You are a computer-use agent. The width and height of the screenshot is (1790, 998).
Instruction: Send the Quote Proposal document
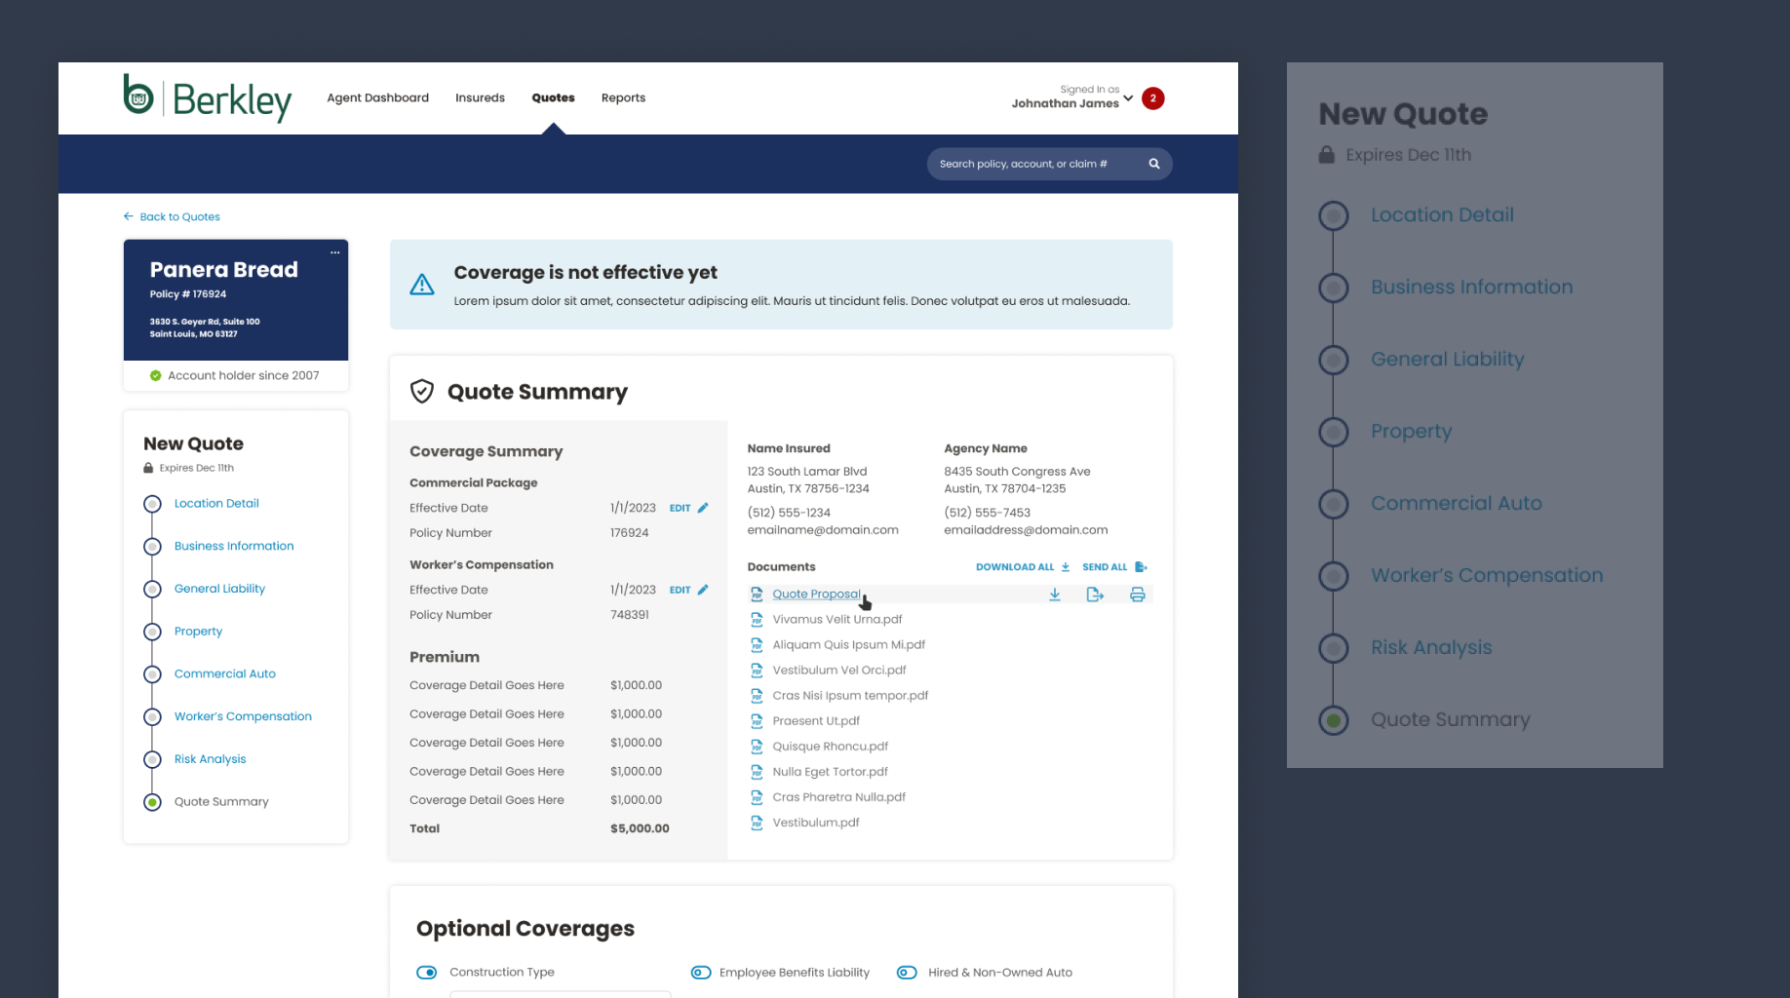(1095, 595)
